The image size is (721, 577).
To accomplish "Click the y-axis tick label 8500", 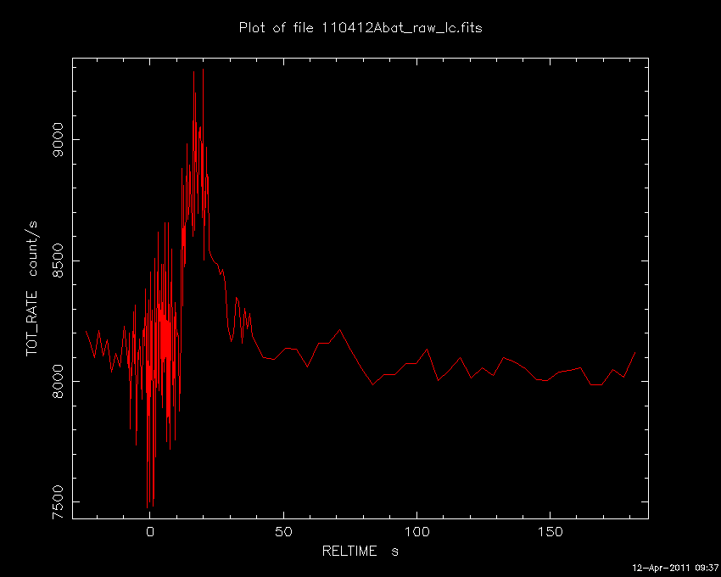I will [x=58, y=260].
